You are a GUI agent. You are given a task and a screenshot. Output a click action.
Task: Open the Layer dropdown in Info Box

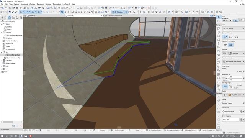[234, 28]
